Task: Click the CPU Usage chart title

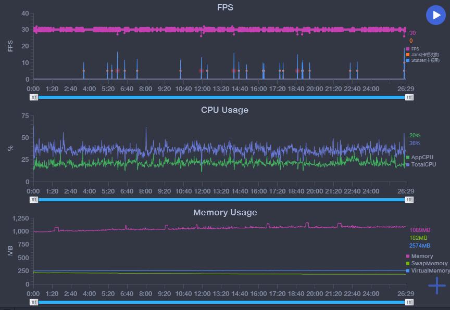Action: (224, 110)
